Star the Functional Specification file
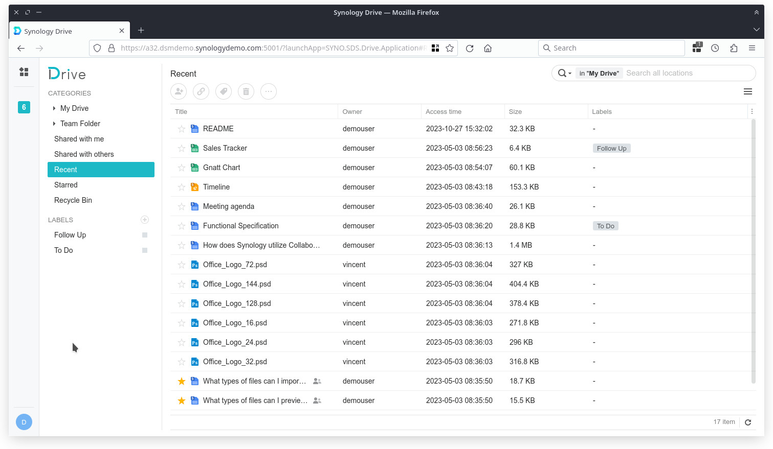This screenshot has width=773, height=449. (182, 226)
